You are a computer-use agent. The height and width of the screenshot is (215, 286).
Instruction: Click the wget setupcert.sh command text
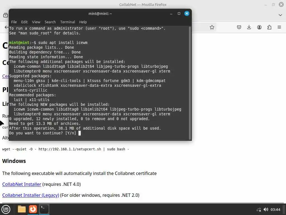coord(66,149)
